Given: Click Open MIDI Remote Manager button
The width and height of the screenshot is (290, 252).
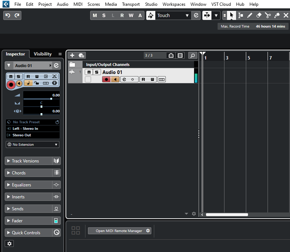Looking at the screenshot, I should point(119,231).
